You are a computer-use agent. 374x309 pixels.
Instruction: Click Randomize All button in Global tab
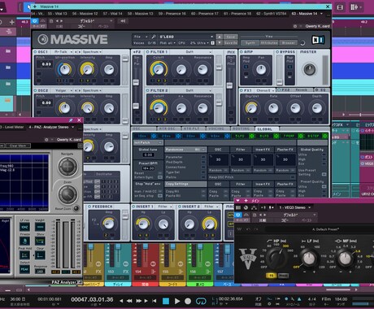pyautogui.click(x=185, y=150)
